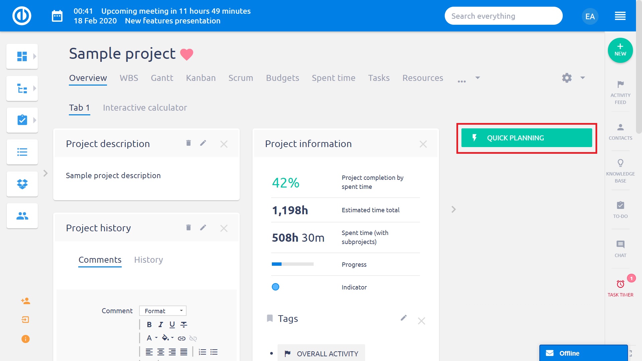Insert link in comment editor
The width and height of the screenshot is (642, 361).
tap(182, 338)
